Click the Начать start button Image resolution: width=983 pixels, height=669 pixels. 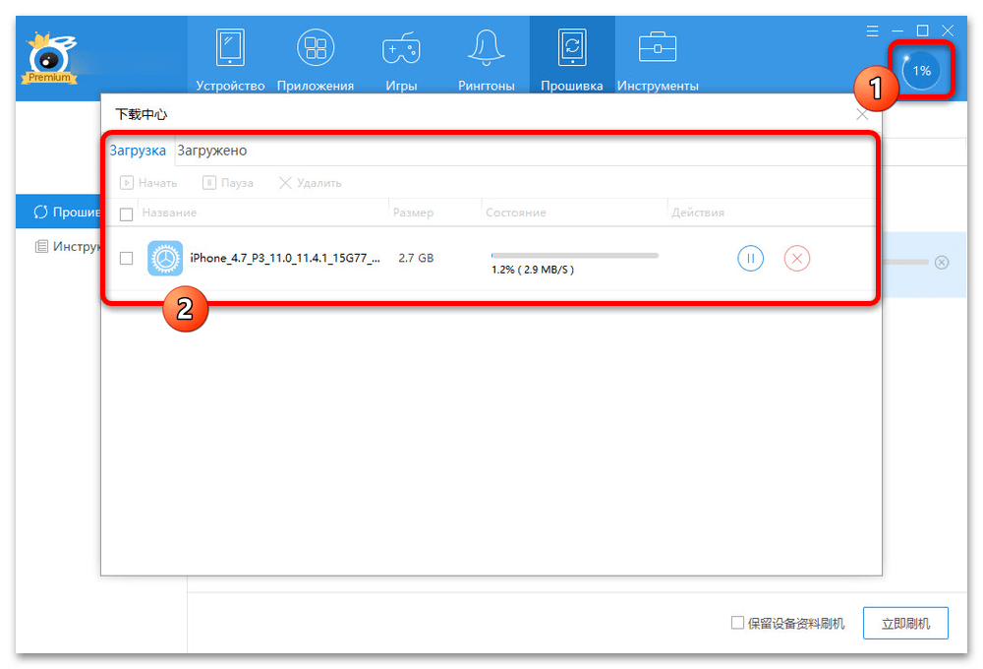[x=148, y=183]
